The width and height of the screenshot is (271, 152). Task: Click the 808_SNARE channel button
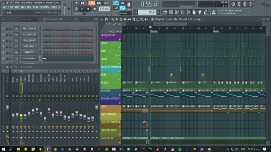(x=29, y=41)
